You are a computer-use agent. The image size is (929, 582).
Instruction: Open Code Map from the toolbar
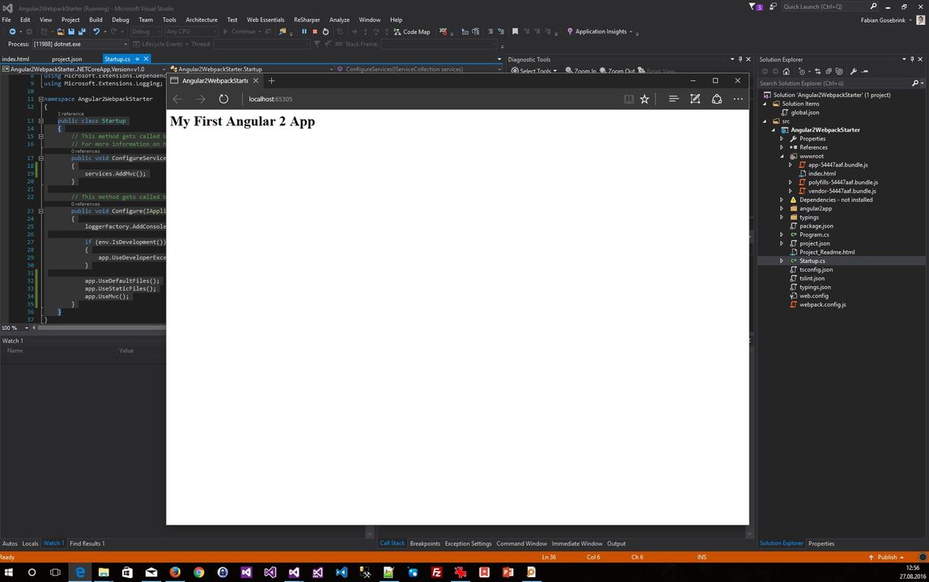[412, 32]
